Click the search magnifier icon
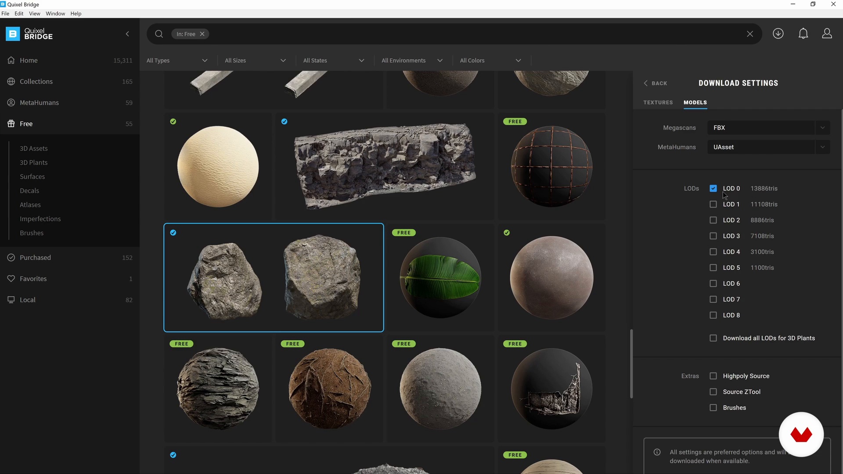This screenshot has width=843, height=474. click(159, 34)
